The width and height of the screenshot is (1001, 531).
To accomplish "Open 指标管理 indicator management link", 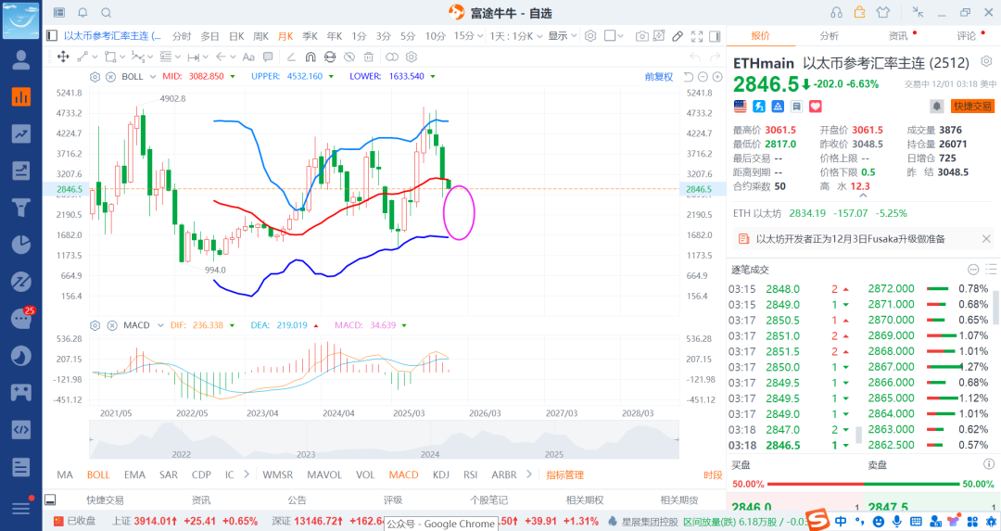I will pos(564,474).
